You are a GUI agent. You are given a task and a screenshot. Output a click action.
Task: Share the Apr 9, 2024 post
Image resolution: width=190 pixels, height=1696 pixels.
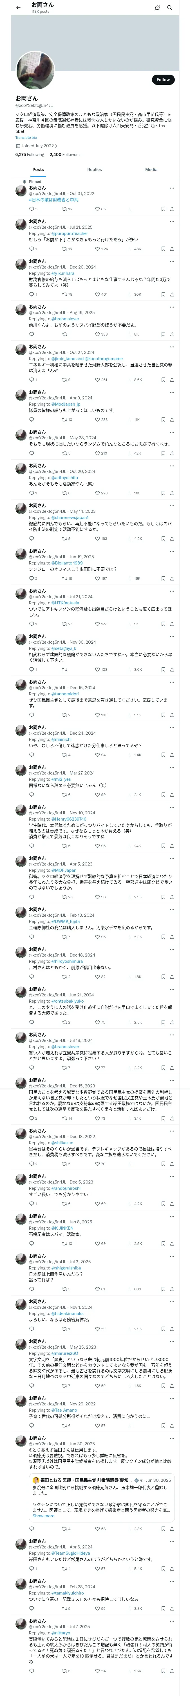coord(172,419)
